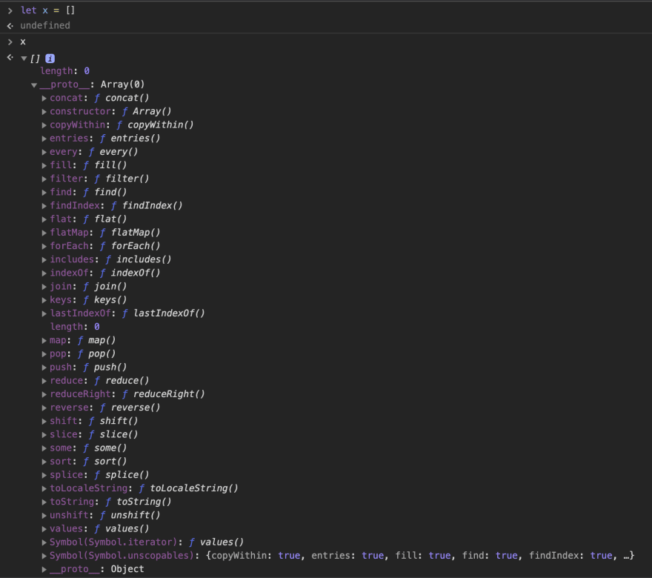The width and height of the screenshot is (652, 578).
Task: Expand the Symbol(Symbol.unscopables) entry
Action: coord(44,556)
